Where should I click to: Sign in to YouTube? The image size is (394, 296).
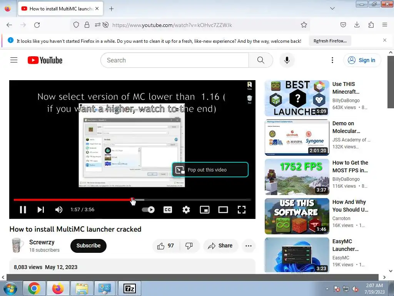tap(362, 60)
